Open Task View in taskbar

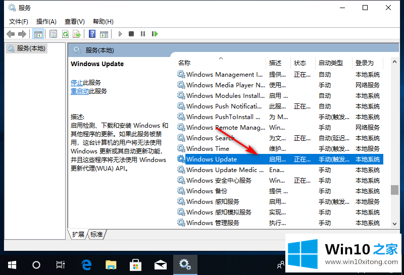[60, 265]
